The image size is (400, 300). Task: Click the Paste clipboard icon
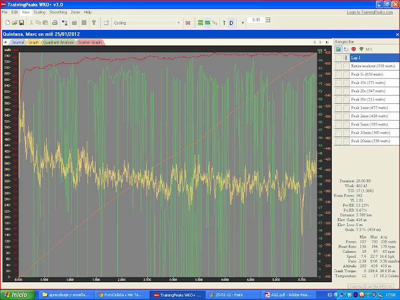click(x=46, y=23)
